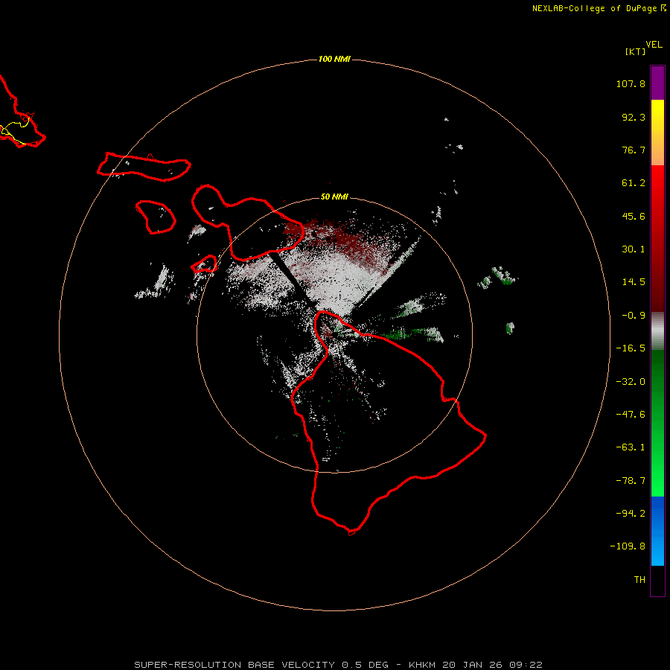Viewport: 670px width, 670px height.
Task: Click the -109.8 velocity scale value
Action: coord(628,546)
